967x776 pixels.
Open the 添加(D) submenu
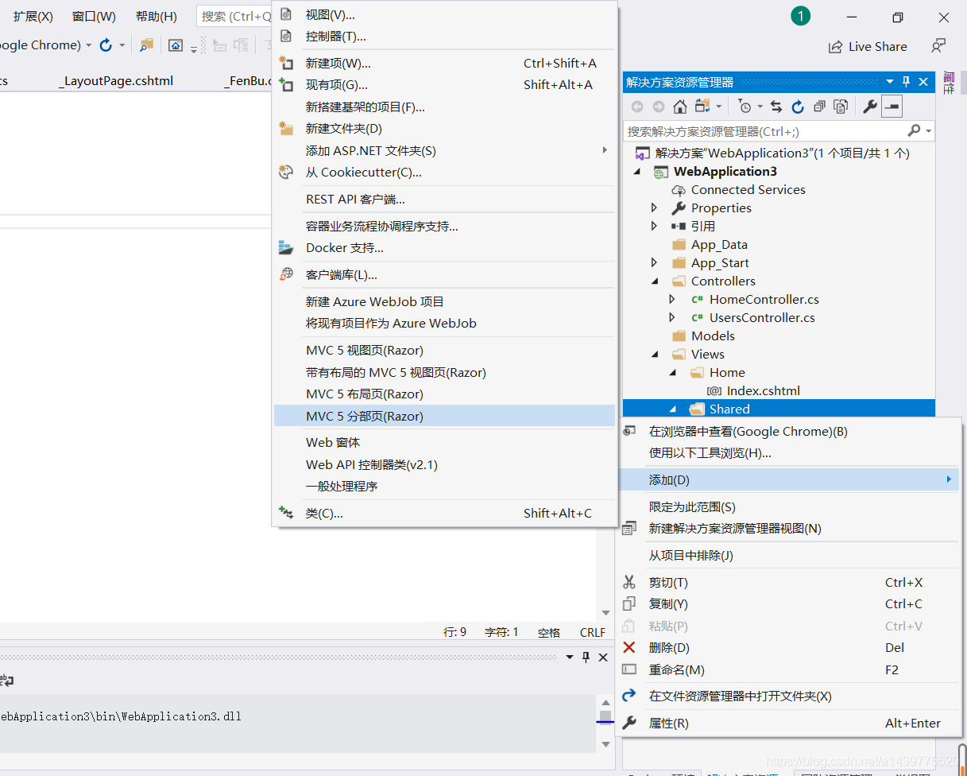click(788, 480)
